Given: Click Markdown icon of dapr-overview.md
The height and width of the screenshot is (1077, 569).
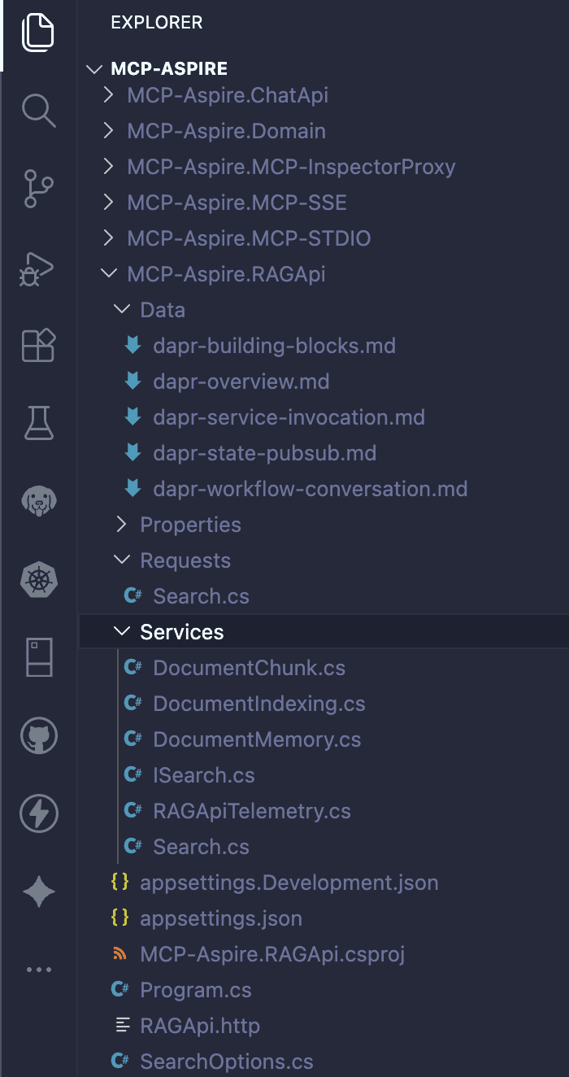Looking at the screenshot, I should 132,382.
